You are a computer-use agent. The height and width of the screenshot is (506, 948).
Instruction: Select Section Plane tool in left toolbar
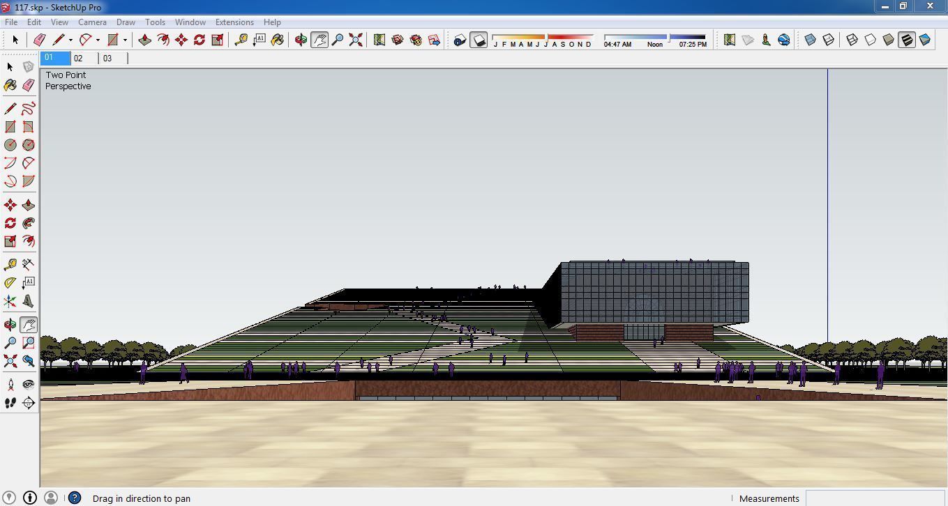(29, 403)
